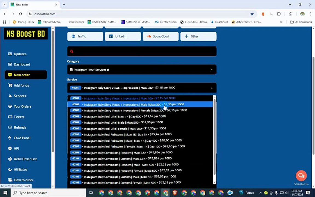Open Creator Studio bookmark
Screen dimensions: 315x197
[166, 22]
